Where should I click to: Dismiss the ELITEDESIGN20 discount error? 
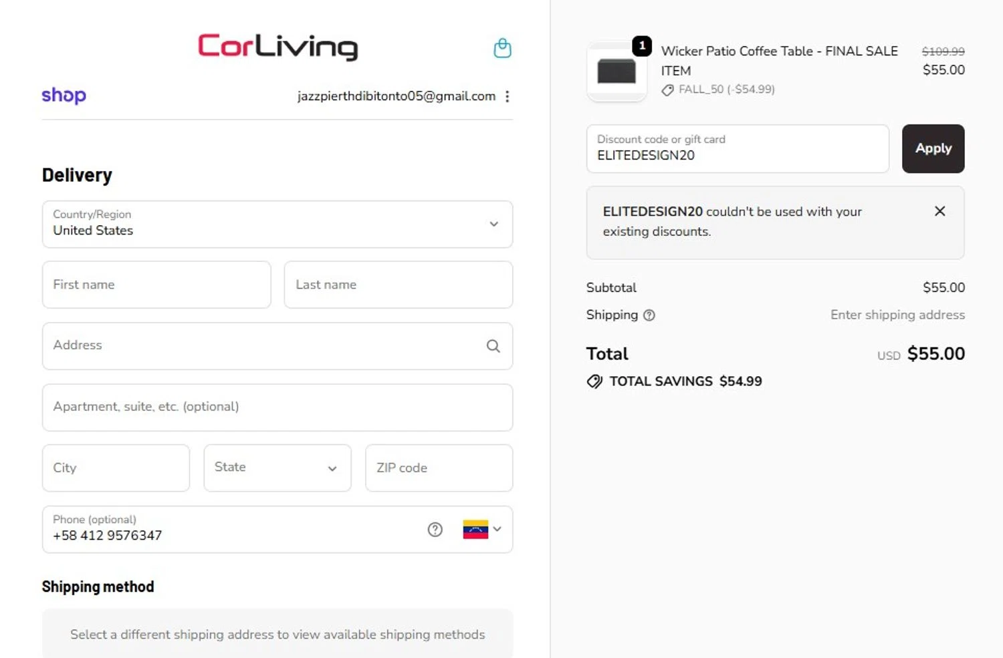(x=939, y=211)
